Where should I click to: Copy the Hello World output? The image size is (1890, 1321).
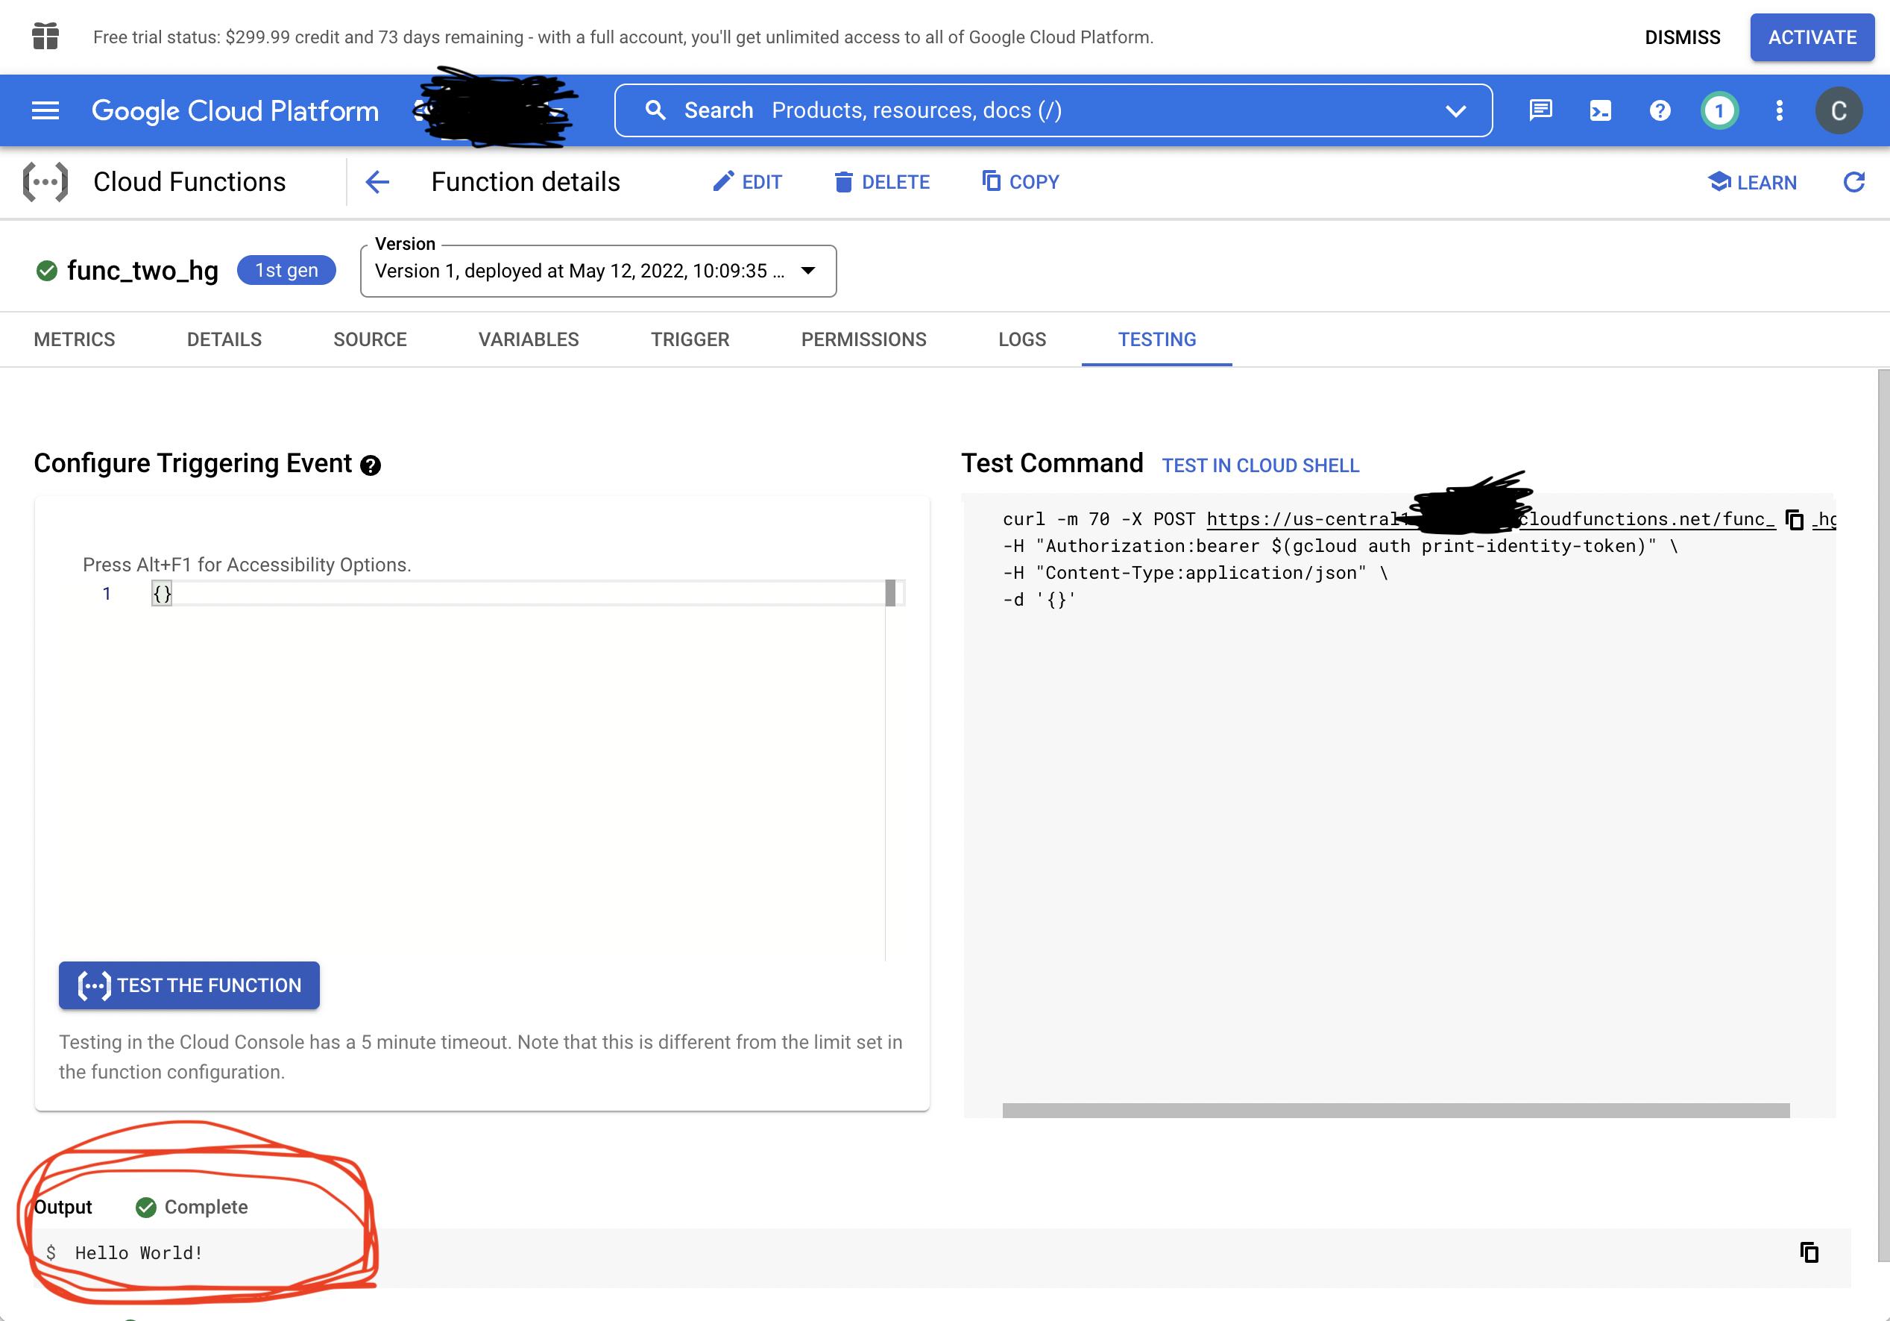pos(1809,1252)
